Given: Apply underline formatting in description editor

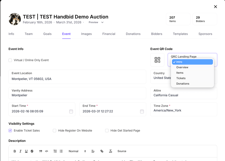Looking at the screenshot, I should click(26, 151).
